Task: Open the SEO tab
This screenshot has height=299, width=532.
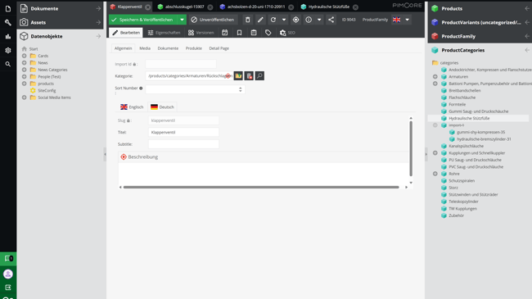Action: click(287, 33)
